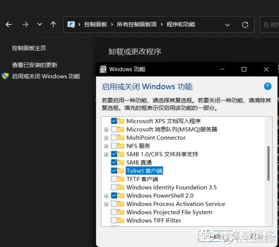Toggle the Windows PowerShell 2.0 checkbox
The width and height of the screenshot is (279, 247).
[x=114, y=196]
